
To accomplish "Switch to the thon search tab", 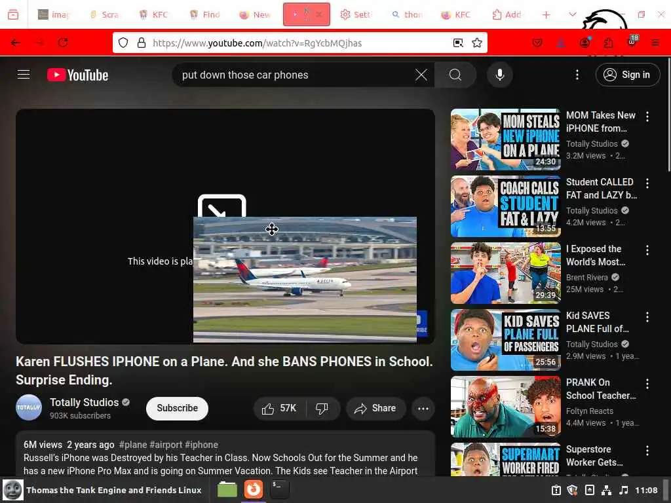I will click(407, 14).
